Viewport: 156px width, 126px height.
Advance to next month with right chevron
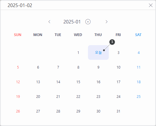pyautogui.click(x=106, y=22)
